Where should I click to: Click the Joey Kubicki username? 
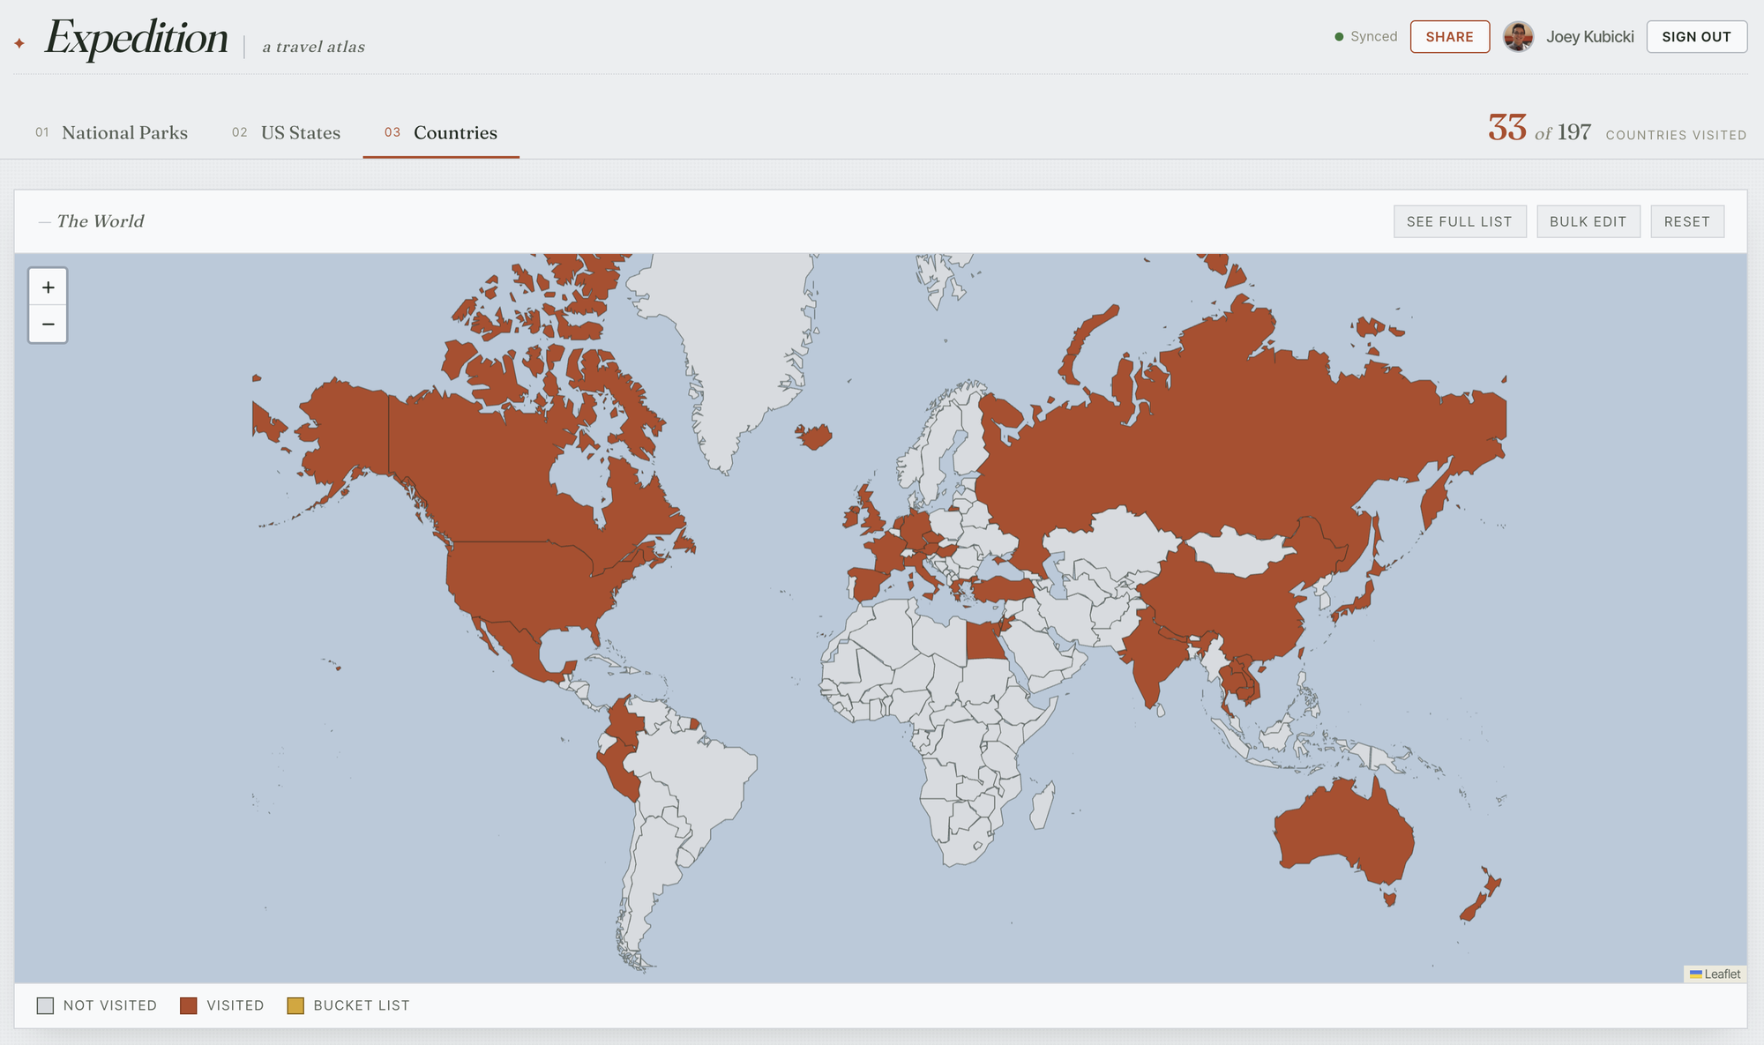tap(1589, 37)
